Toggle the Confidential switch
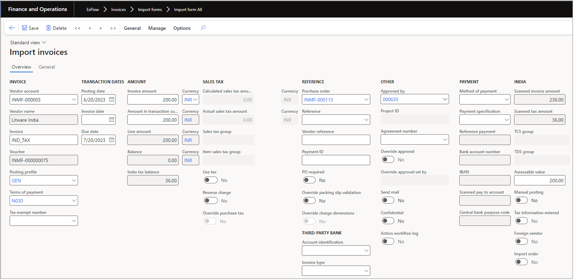 coord(388,221)
